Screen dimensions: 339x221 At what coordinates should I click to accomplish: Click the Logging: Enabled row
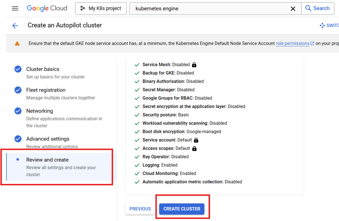[x=156, y=165]
